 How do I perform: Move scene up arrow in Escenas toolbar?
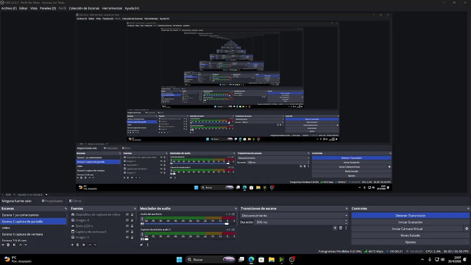pyautogui.click(x=21, y=245)
